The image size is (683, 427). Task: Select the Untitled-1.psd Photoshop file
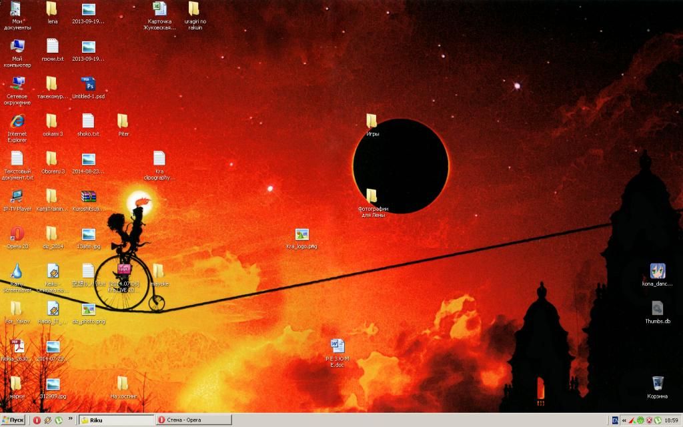[89, 85]
